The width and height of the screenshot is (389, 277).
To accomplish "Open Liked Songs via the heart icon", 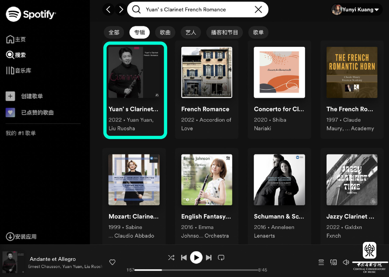I will pos(10,113).
